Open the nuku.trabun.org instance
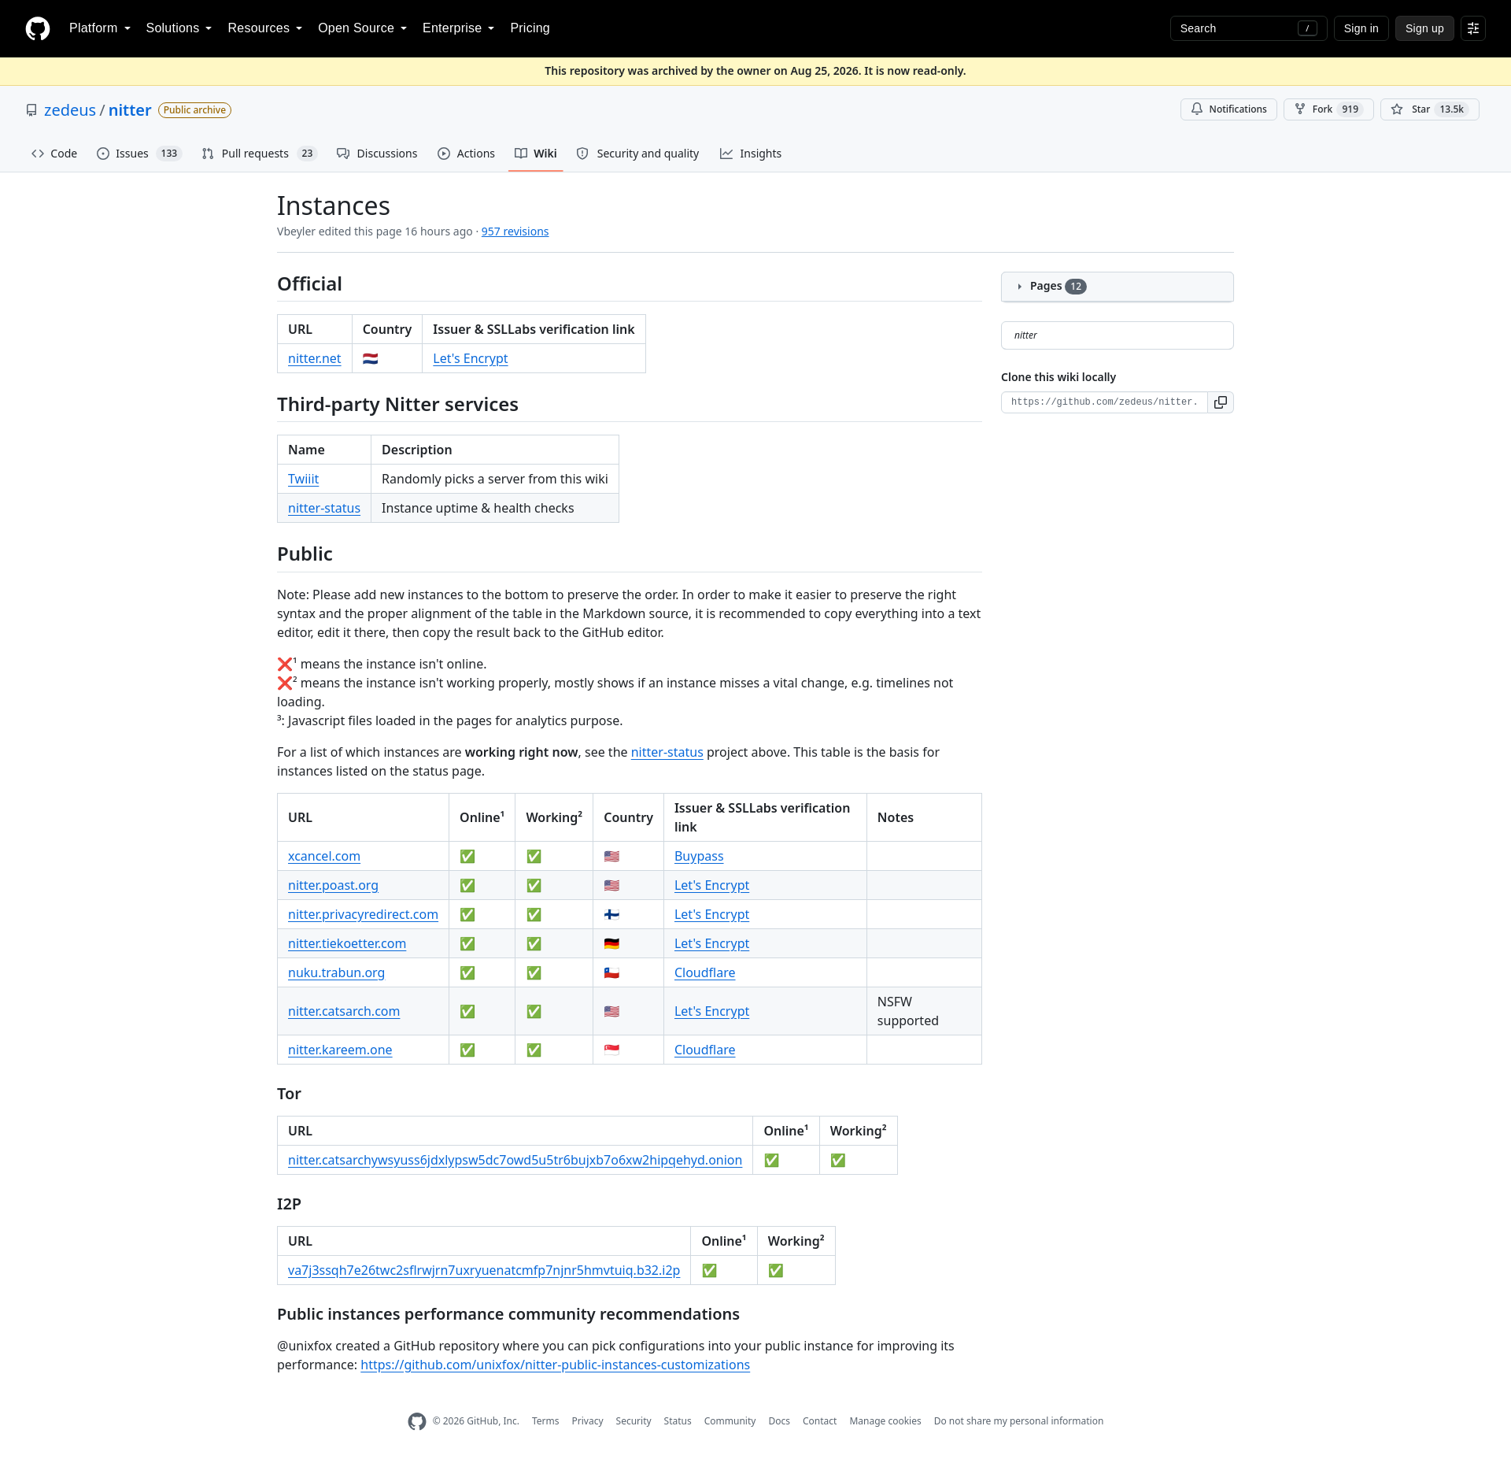Image resolution: width=1511 pixels, height=1463 pixels. pos(336,973)
